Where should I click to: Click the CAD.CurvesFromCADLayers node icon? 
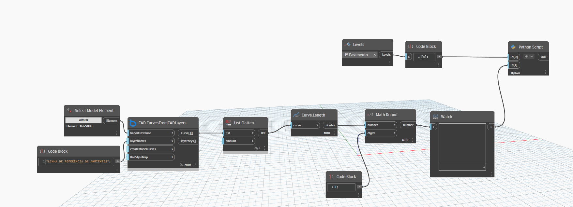tap(133, 123)
